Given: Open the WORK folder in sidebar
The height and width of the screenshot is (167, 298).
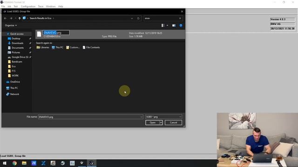Looking at the screenshot, I should [15, 76].
